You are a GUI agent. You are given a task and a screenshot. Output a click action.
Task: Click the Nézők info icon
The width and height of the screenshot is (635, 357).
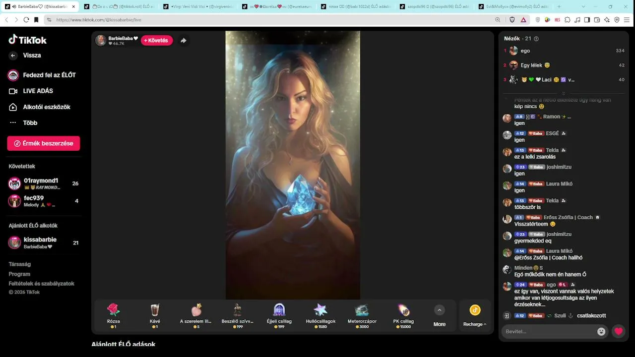click(x=536, y=39)
